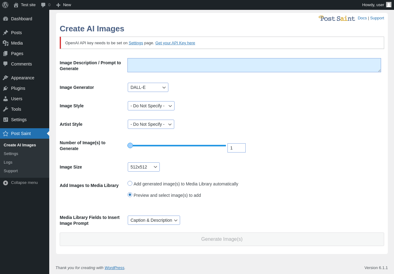This screenshot has height=274, width=394.
Task: Open the Media menu
Action: tap(25, 43)
